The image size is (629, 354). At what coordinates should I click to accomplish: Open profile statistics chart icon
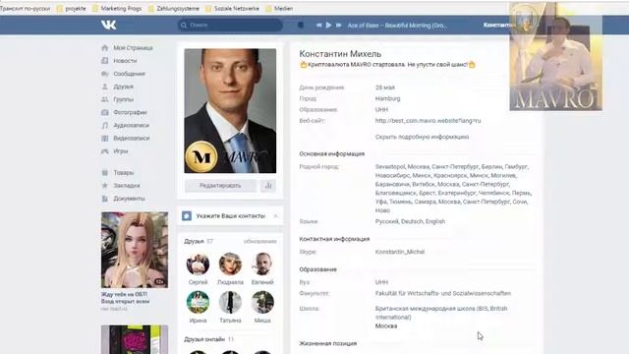click(268, 186)
